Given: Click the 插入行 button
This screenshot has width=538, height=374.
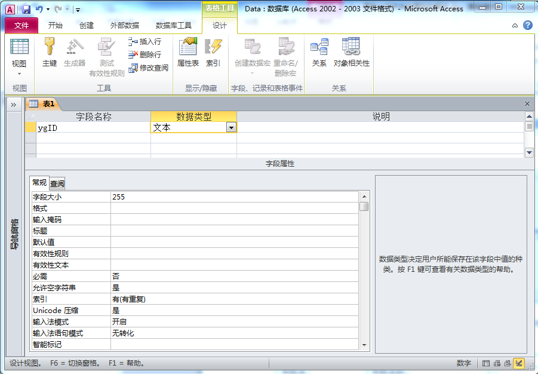Looking at the screenshot, I should tap(145, 42).
